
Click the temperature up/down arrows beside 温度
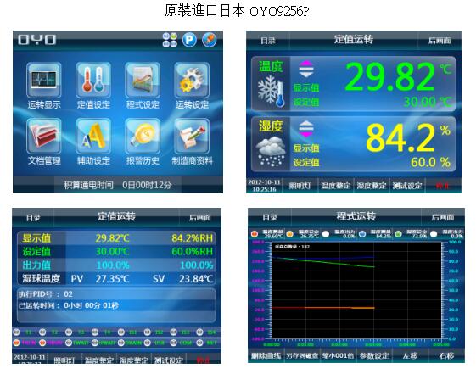click(x=306, y=70)
